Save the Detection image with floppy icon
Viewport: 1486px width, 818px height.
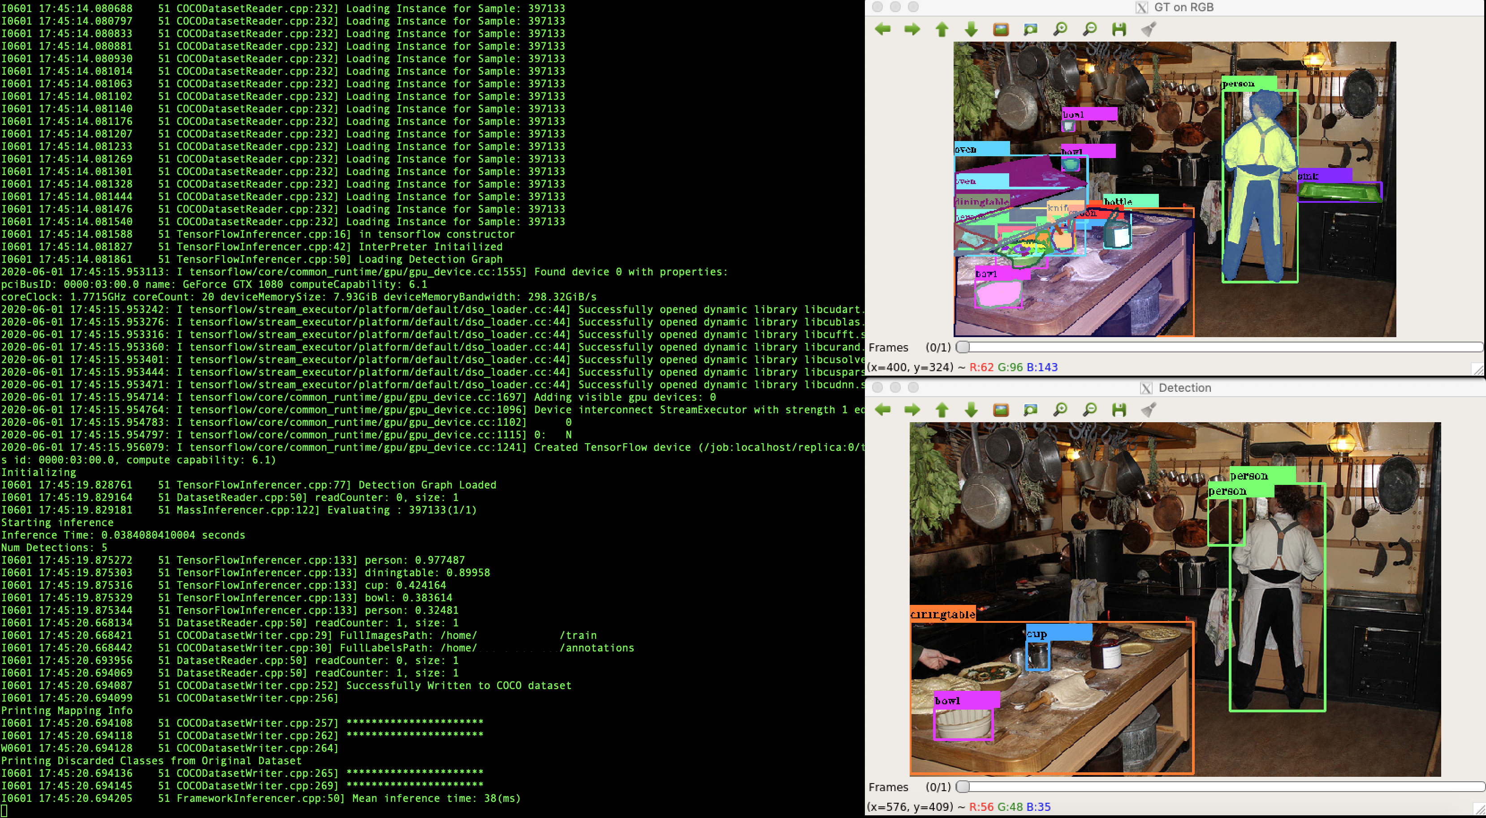pos(1119,410)
